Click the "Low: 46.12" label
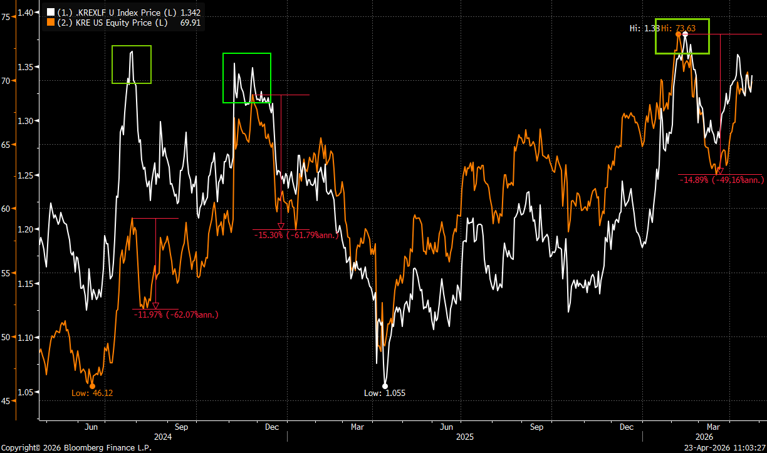This screenshot has height=453, width=767. [92, 393]
